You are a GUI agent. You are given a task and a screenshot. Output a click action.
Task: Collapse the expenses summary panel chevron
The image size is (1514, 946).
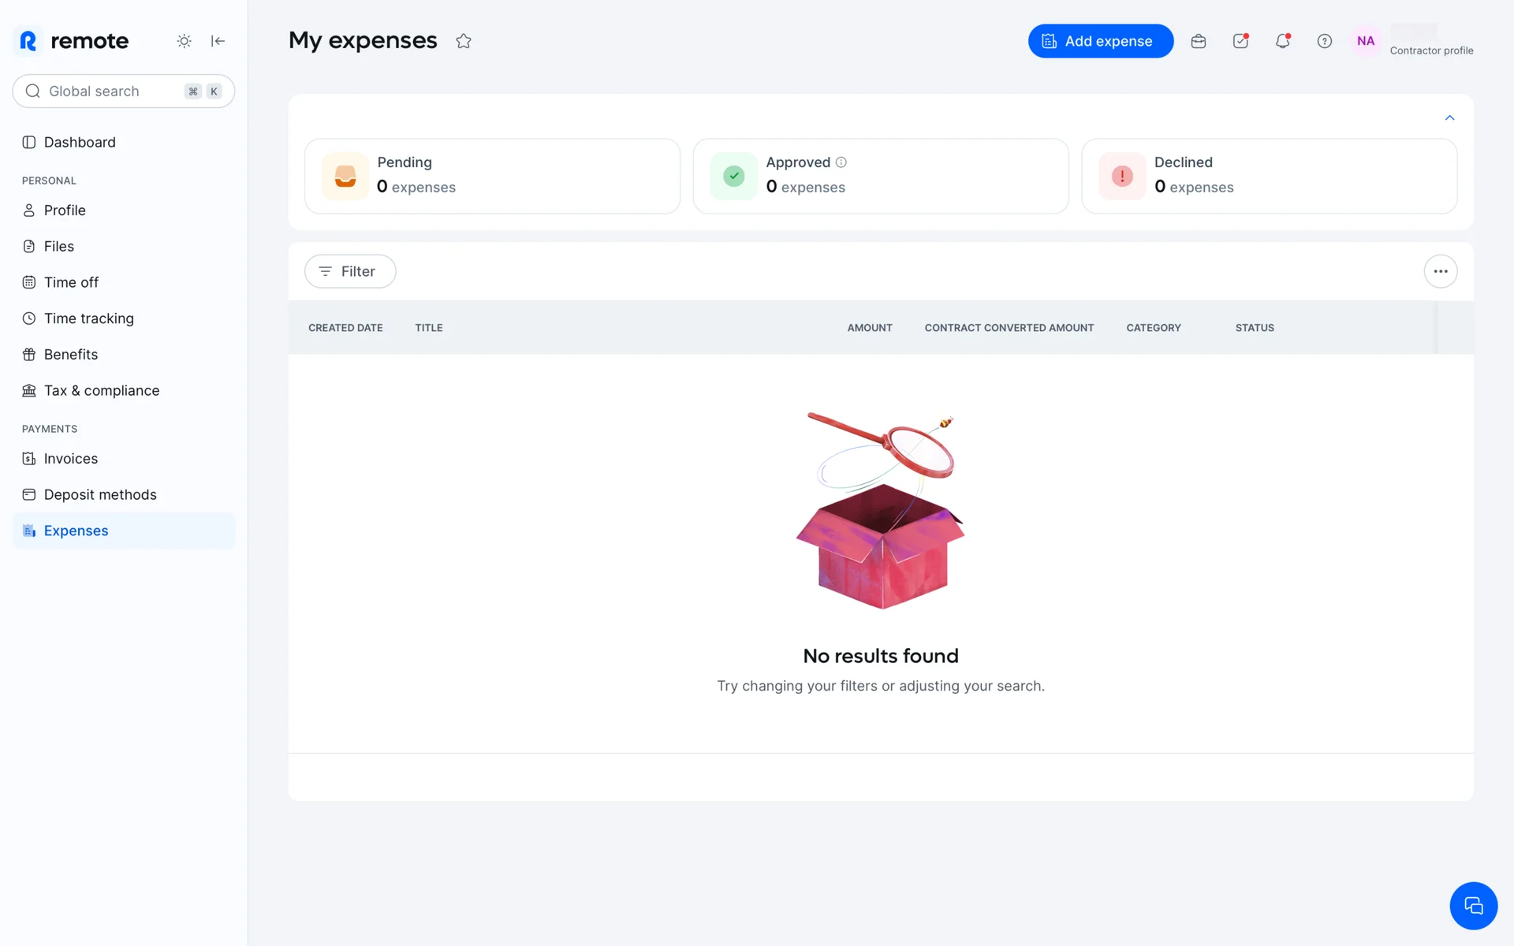(x=1449, y=117)
